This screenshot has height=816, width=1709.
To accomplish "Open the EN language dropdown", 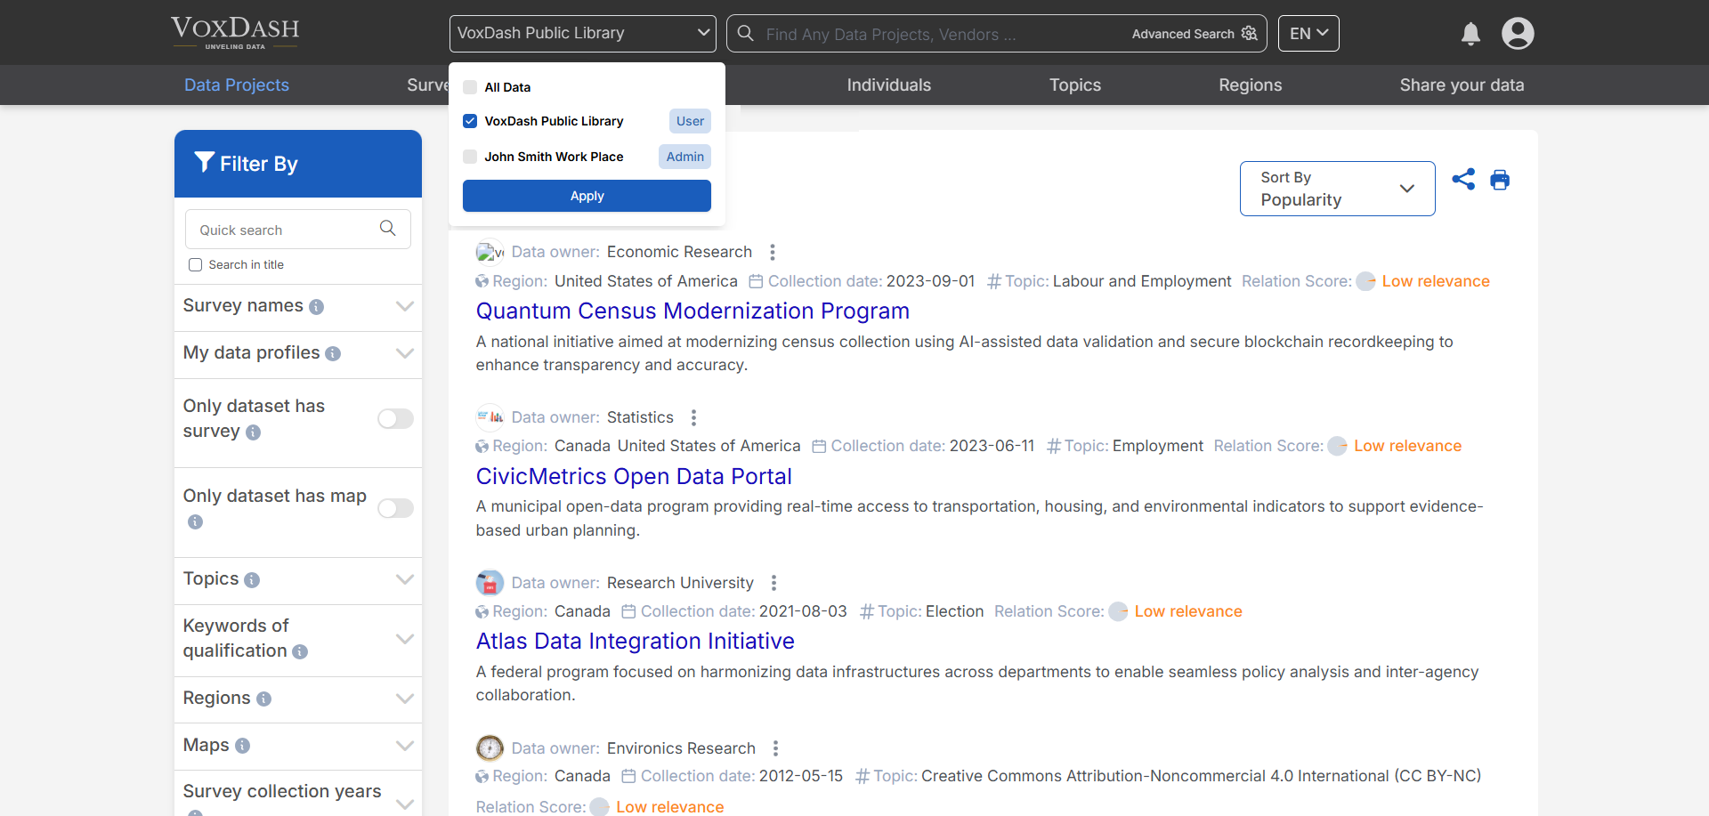I will point(1308,34).
